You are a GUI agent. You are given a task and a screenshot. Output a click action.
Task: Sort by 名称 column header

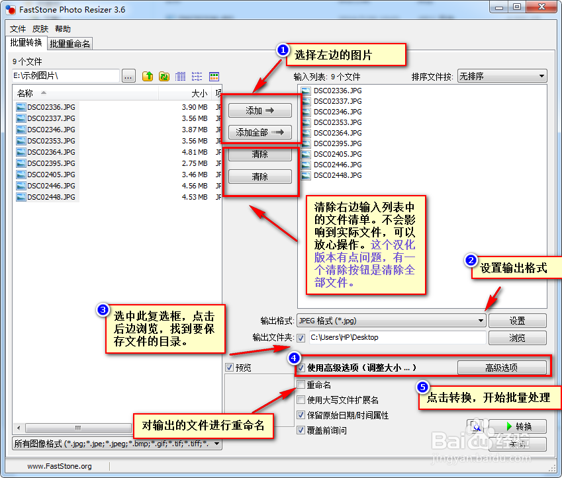click(x=86, y=93)
